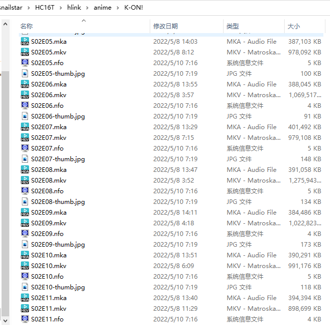Pick the nfo icon of S02E07.nfo
This screenshot has height=325, width=330.
click(x=25, y=148)
